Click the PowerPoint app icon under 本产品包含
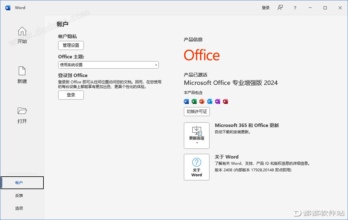 pos(202,101)
